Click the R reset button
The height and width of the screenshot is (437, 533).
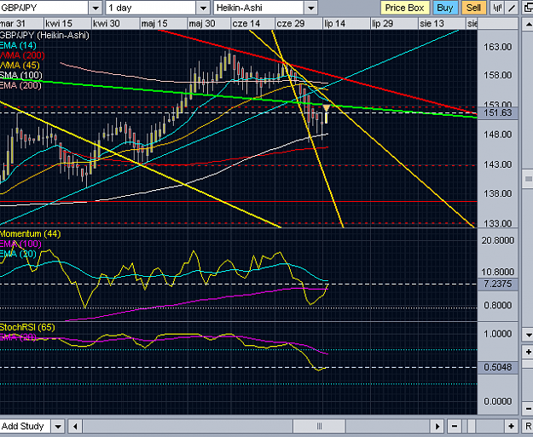click(x=528, y=426)
